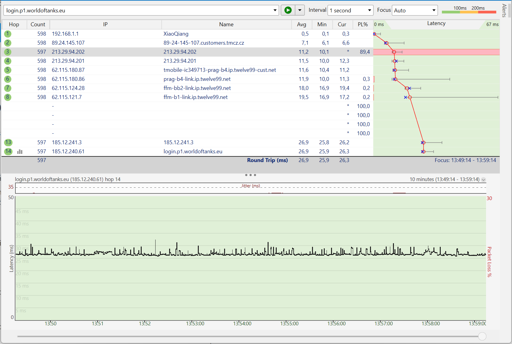Image resolution: width=512 pixels, height=344 pixels.
Task: Click the hop 7 green circle icon
Action: (8, 88)
